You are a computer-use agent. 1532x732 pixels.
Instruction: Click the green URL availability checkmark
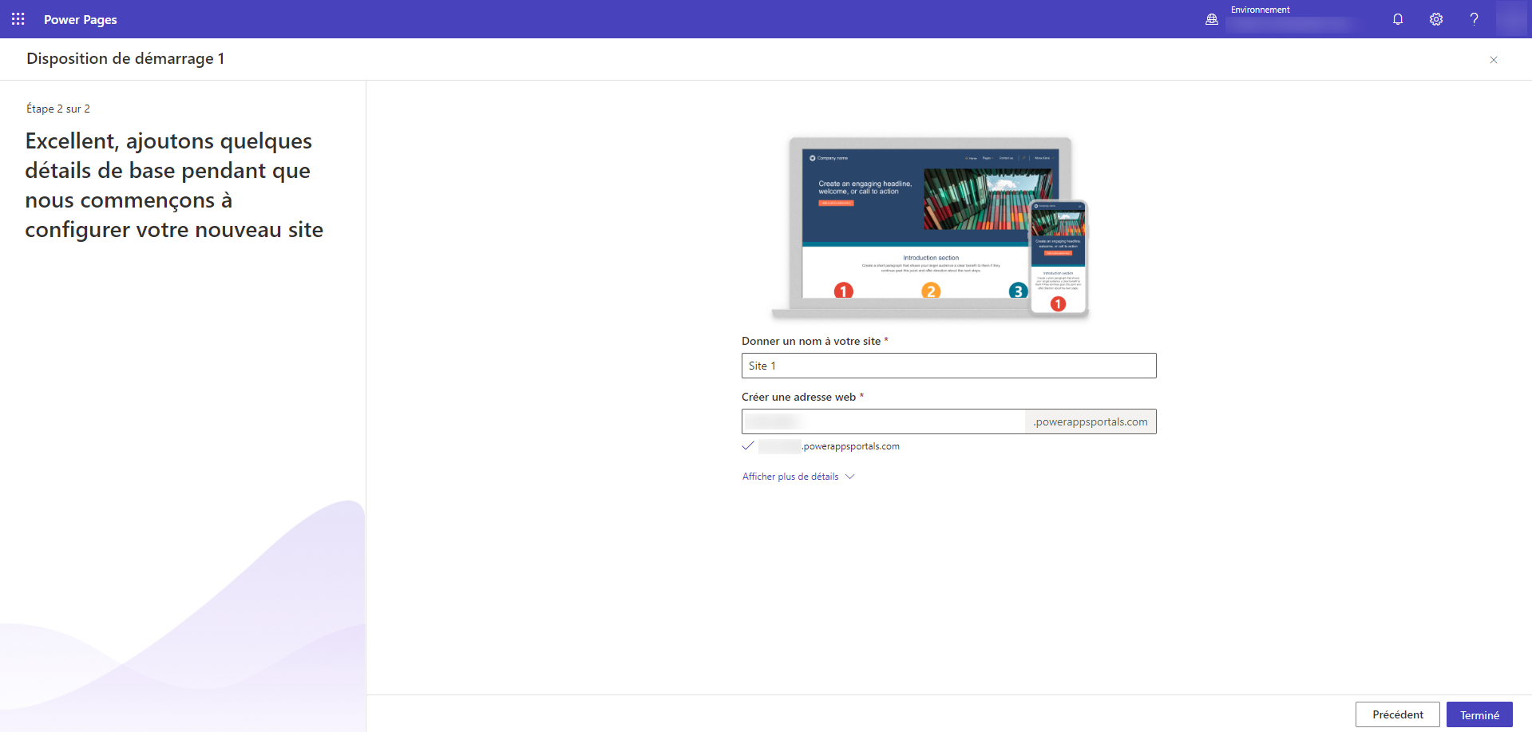[747, 446]
